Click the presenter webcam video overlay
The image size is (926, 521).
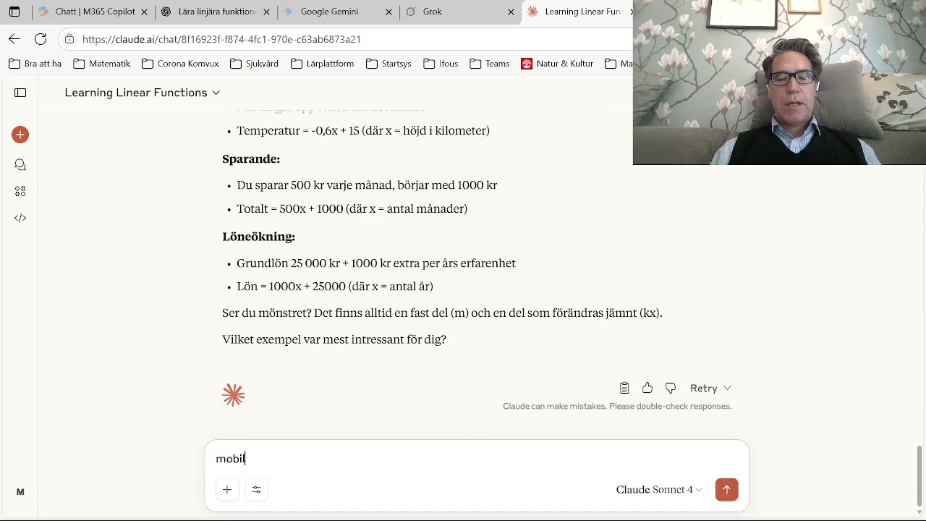pyautogui.click(x=779, y=82)
